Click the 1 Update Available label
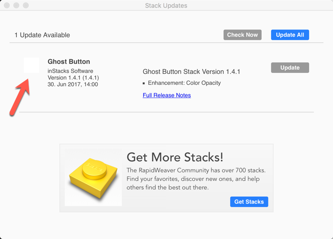The image size is (333, 239). (x=42, y=35)
